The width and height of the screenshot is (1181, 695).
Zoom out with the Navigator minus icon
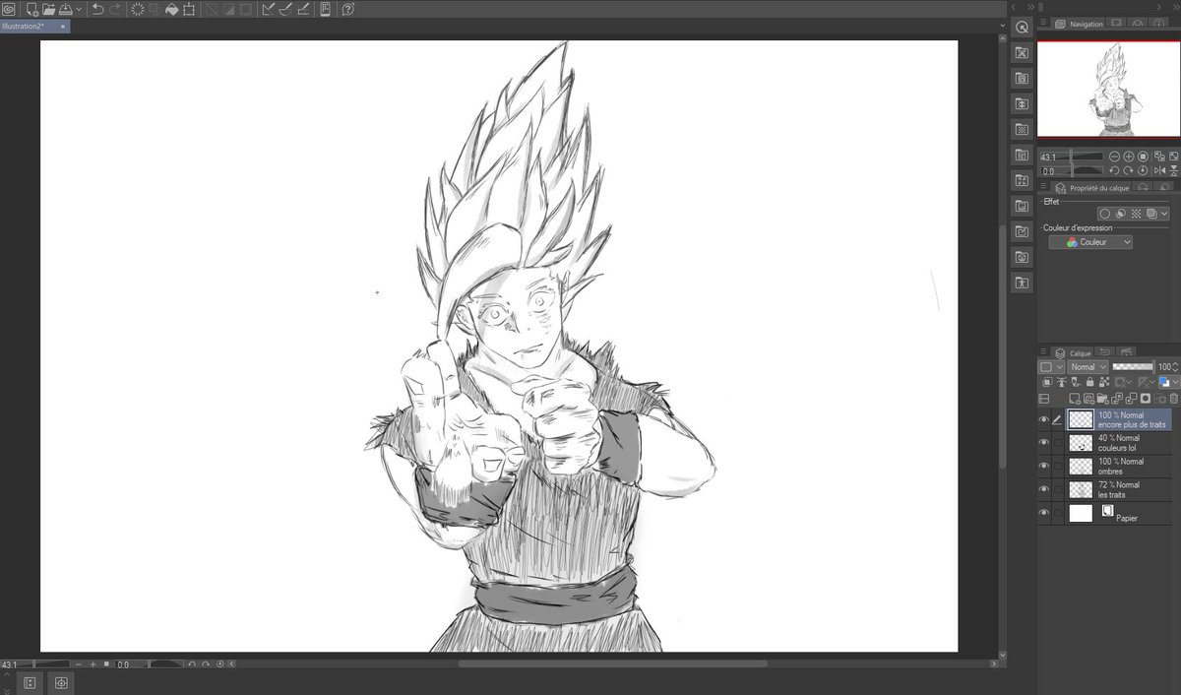click(x=1114, y=157)
